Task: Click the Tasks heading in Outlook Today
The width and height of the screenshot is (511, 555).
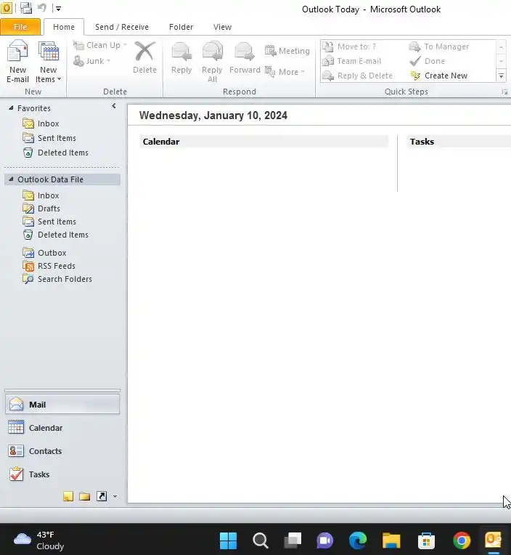Action: pos(422,142)
